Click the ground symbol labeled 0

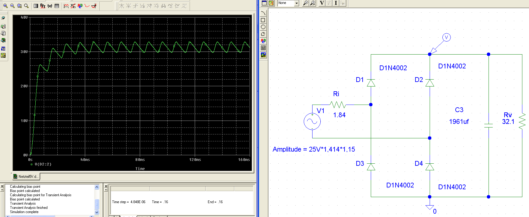coord(430,207)
